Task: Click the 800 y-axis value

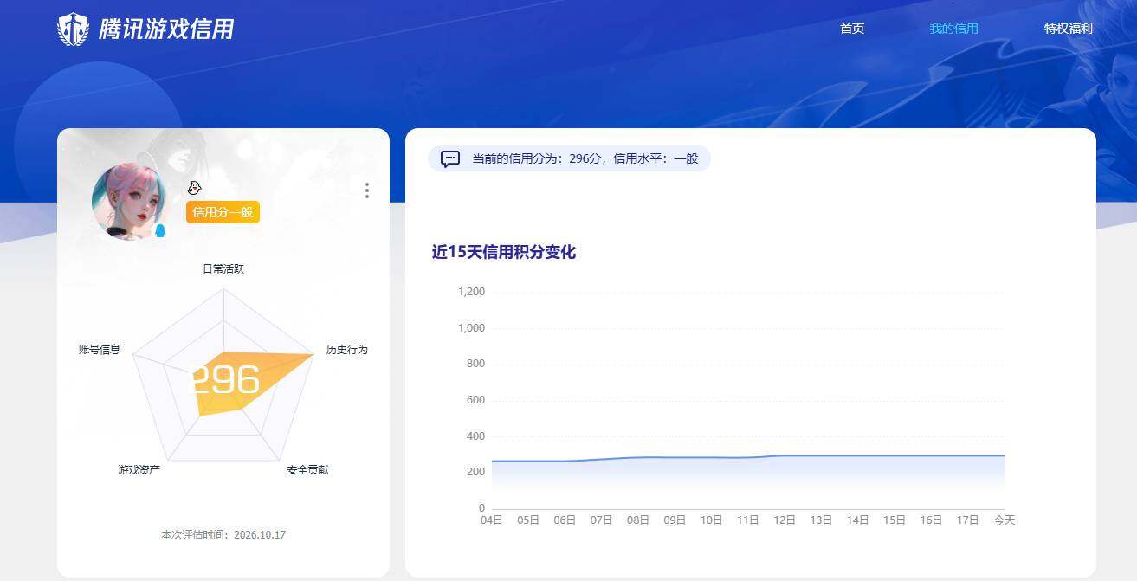Action: [x=475, y=364]
